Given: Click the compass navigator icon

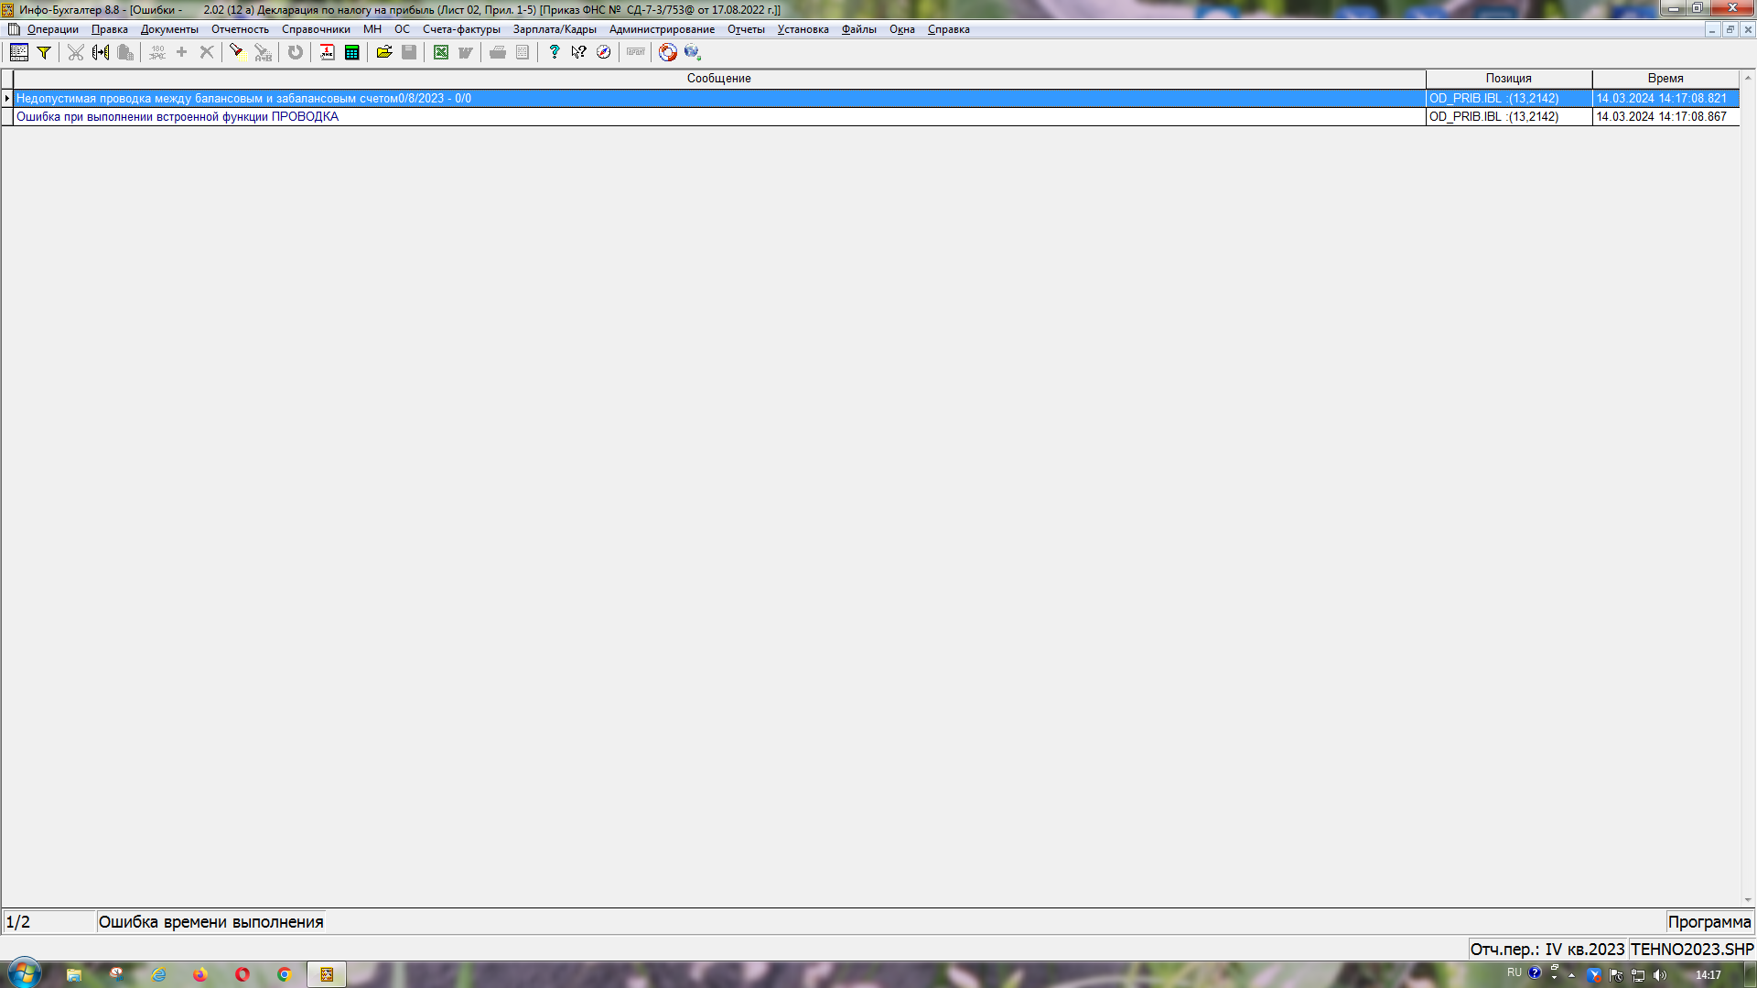Looking at the screenshot, I should (x=603, y=52).
